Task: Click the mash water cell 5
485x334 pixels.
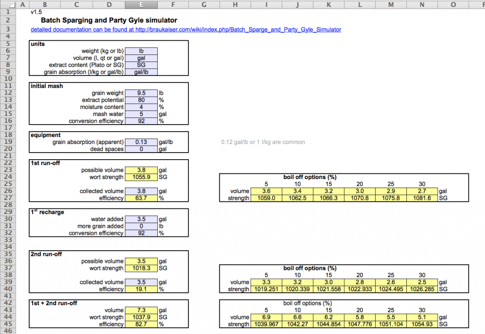Action: [141, 114]
